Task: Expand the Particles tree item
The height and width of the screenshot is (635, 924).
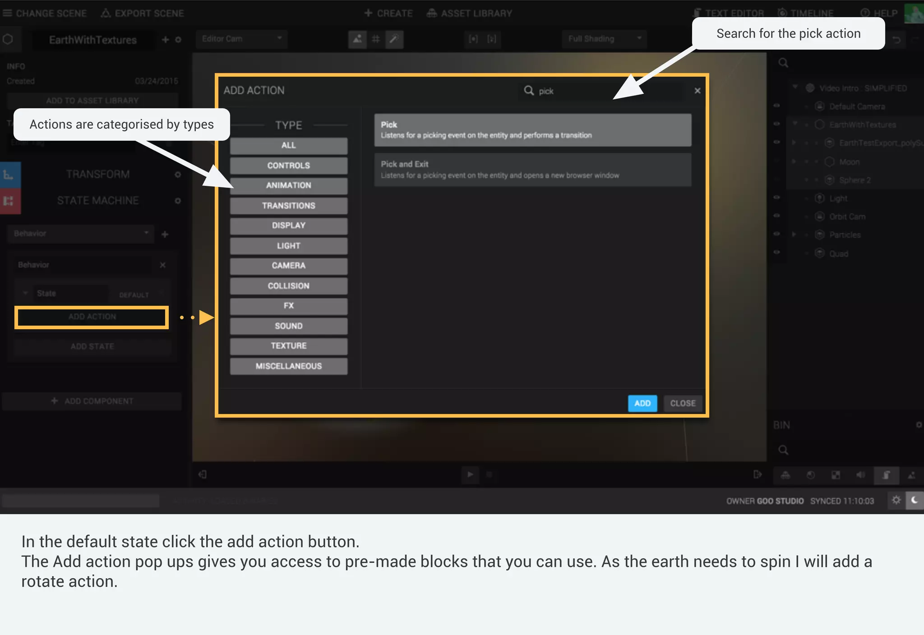Action: [x=794, y=235]
